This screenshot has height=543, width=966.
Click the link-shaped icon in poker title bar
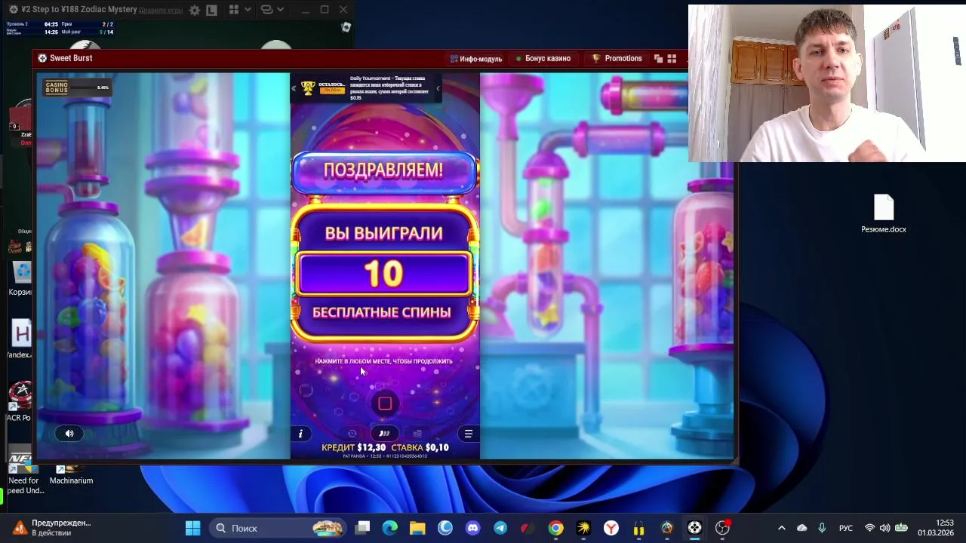(x=266, y=10)
